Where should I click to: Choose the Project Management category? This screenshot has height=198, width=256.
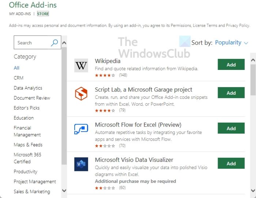pyautogui.click(x=35, y=182)
